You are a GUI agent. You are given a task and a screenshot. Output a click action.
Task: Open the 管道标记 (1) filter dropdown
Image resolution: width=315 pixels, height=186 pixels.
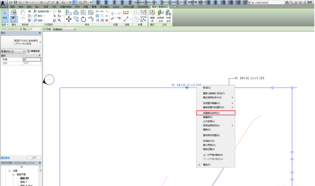[24, 51]
